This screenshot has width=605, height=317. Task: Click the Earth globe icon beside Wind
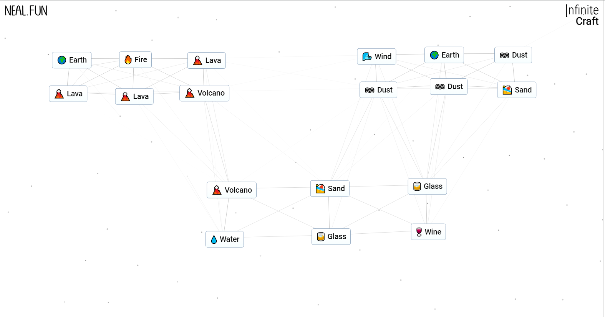(434, 55)
